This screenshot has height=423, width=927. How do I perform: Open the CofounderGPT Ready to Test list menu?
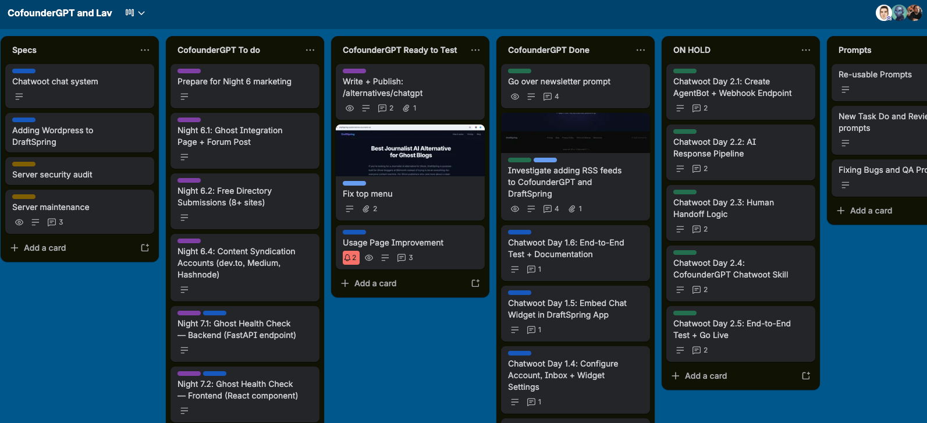click(x=475, y=50)
